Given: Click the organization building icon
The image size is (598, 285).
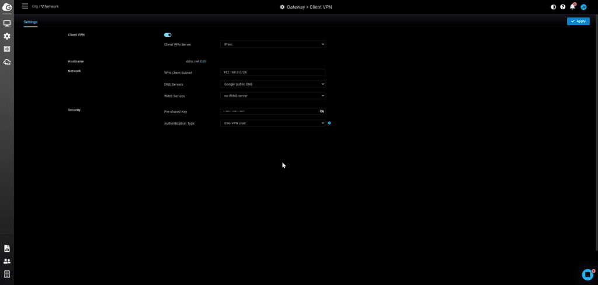Looking at the screenshot, I should [7, 274].
